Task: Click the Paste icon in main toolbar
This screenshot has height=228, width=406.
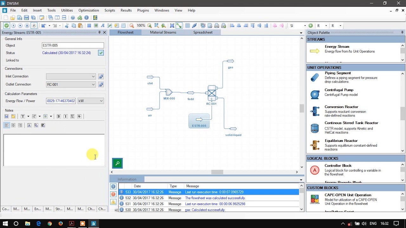Action: [81, 26]
